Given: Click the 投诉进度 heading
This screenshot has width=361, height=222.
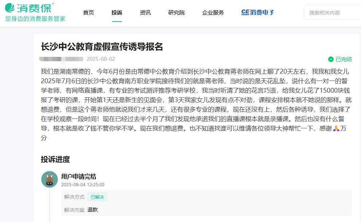Looking at the screenshot, I should pyautogui.click(x=55, y=159).
